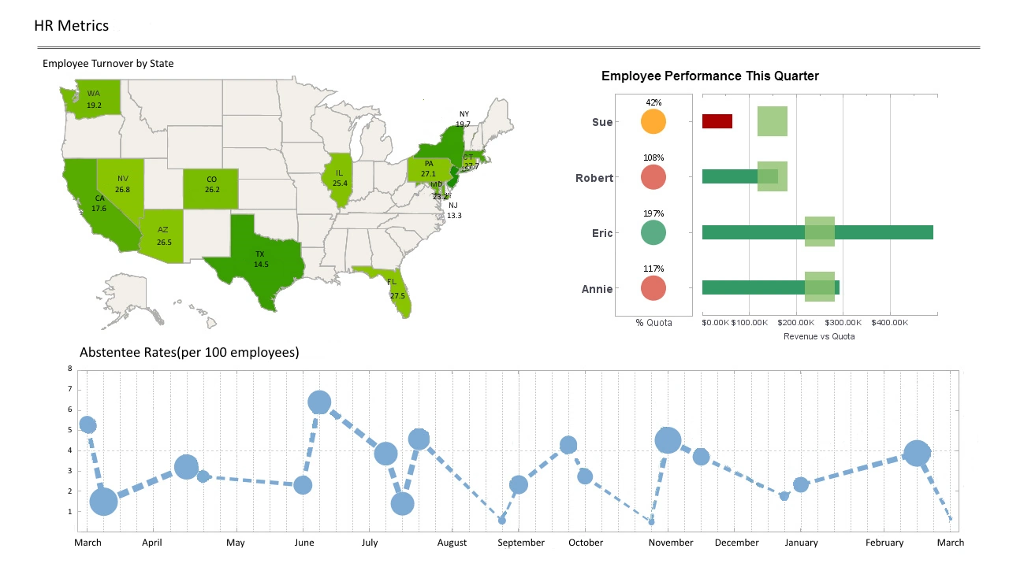Click the March label on the absentee axis

point(87,543)
